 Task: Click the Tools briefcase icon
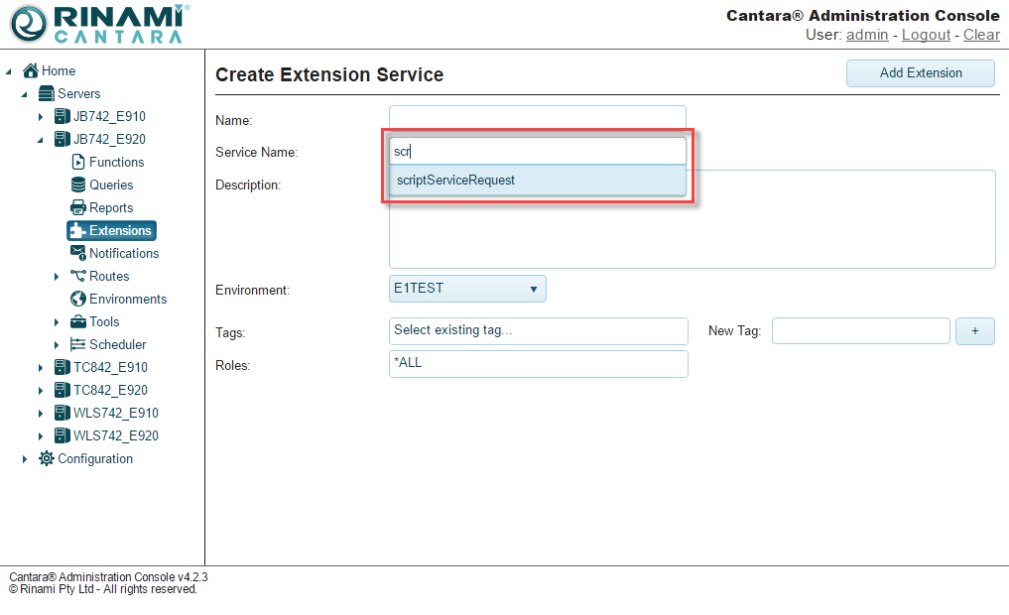coord(78,321)
